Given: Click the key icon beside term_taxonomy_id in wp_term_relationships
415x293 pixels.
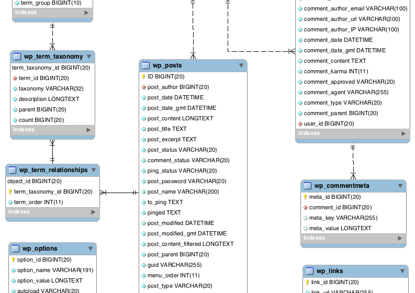Looking at the screenshot, I should [10, 191].
